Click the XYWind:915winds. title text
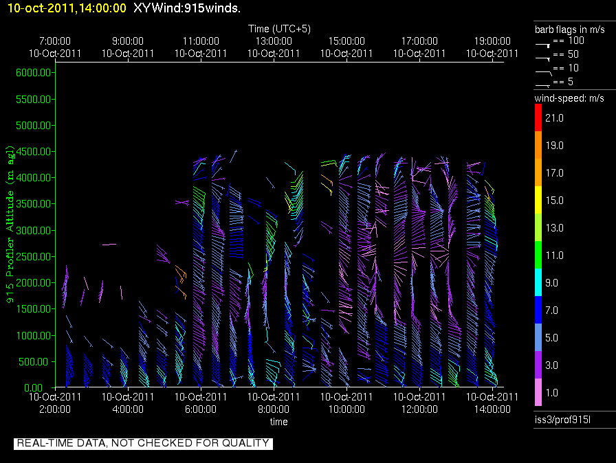This screenshot has width=616, height=463. (x=187, y=8)
